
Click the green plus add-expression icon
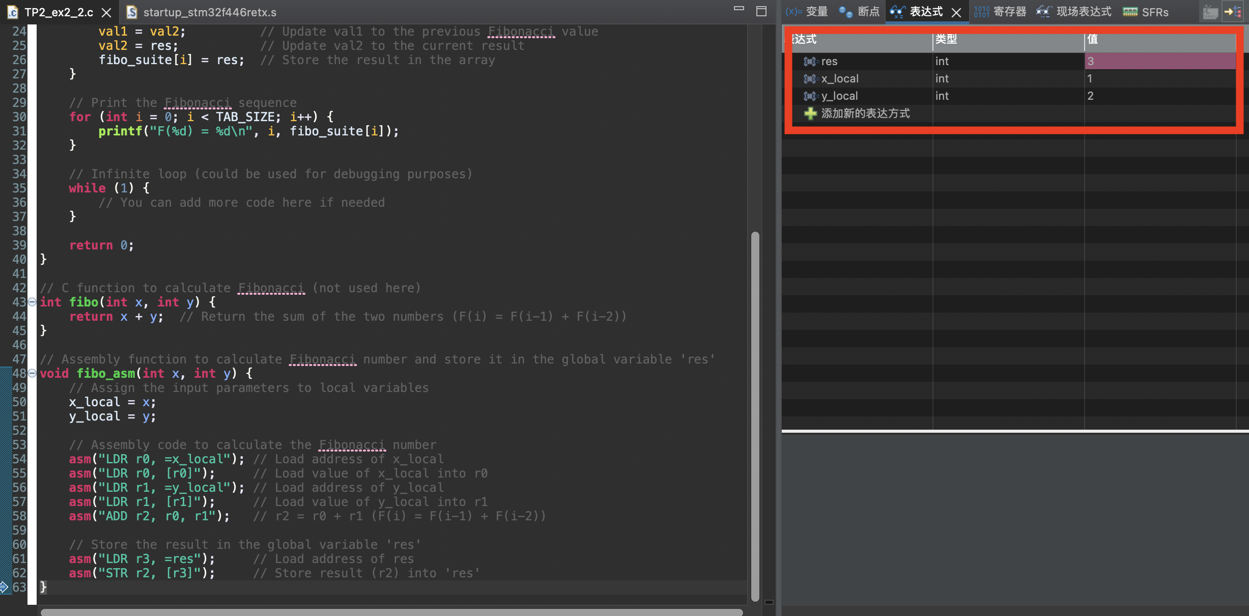point(810,114)
